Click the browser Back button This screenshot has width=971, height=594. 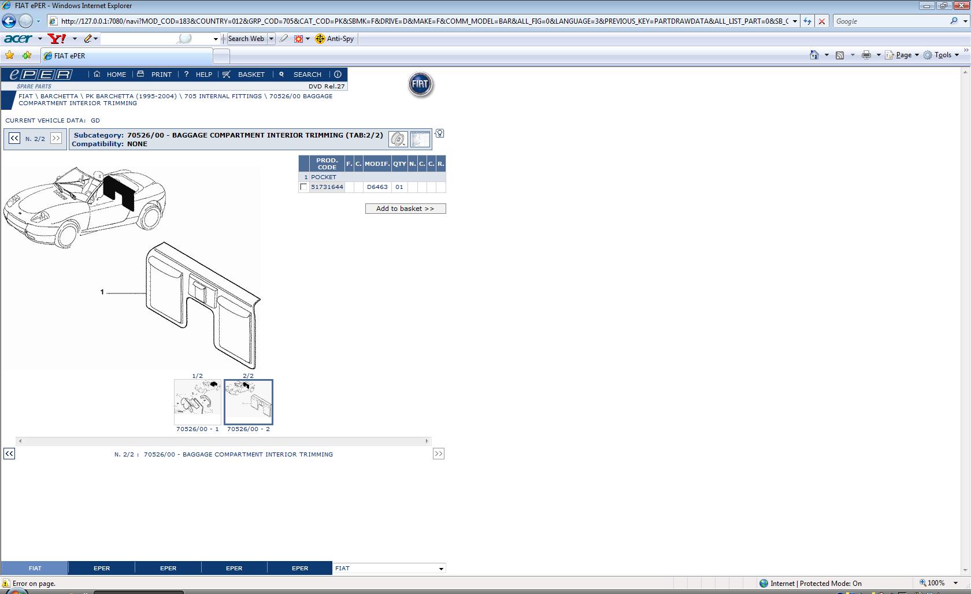tap(9, 21)
